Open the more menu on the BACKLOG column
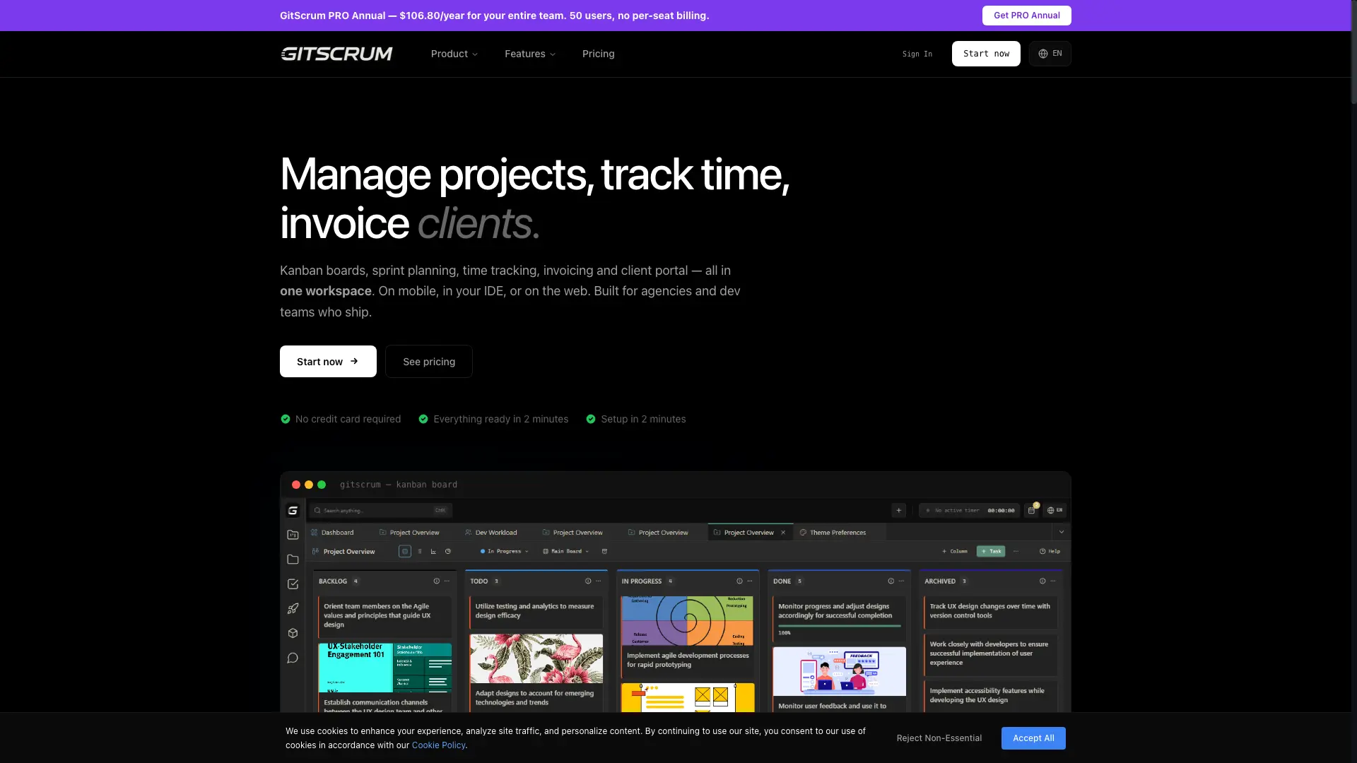 click(447, 581)
